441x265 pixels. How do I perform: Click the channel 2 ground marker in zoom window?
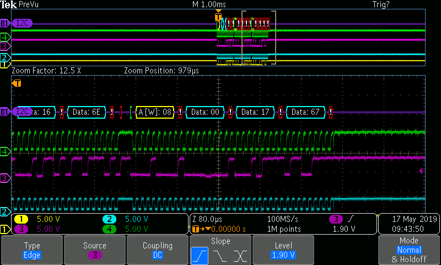[x=4, y=212]
